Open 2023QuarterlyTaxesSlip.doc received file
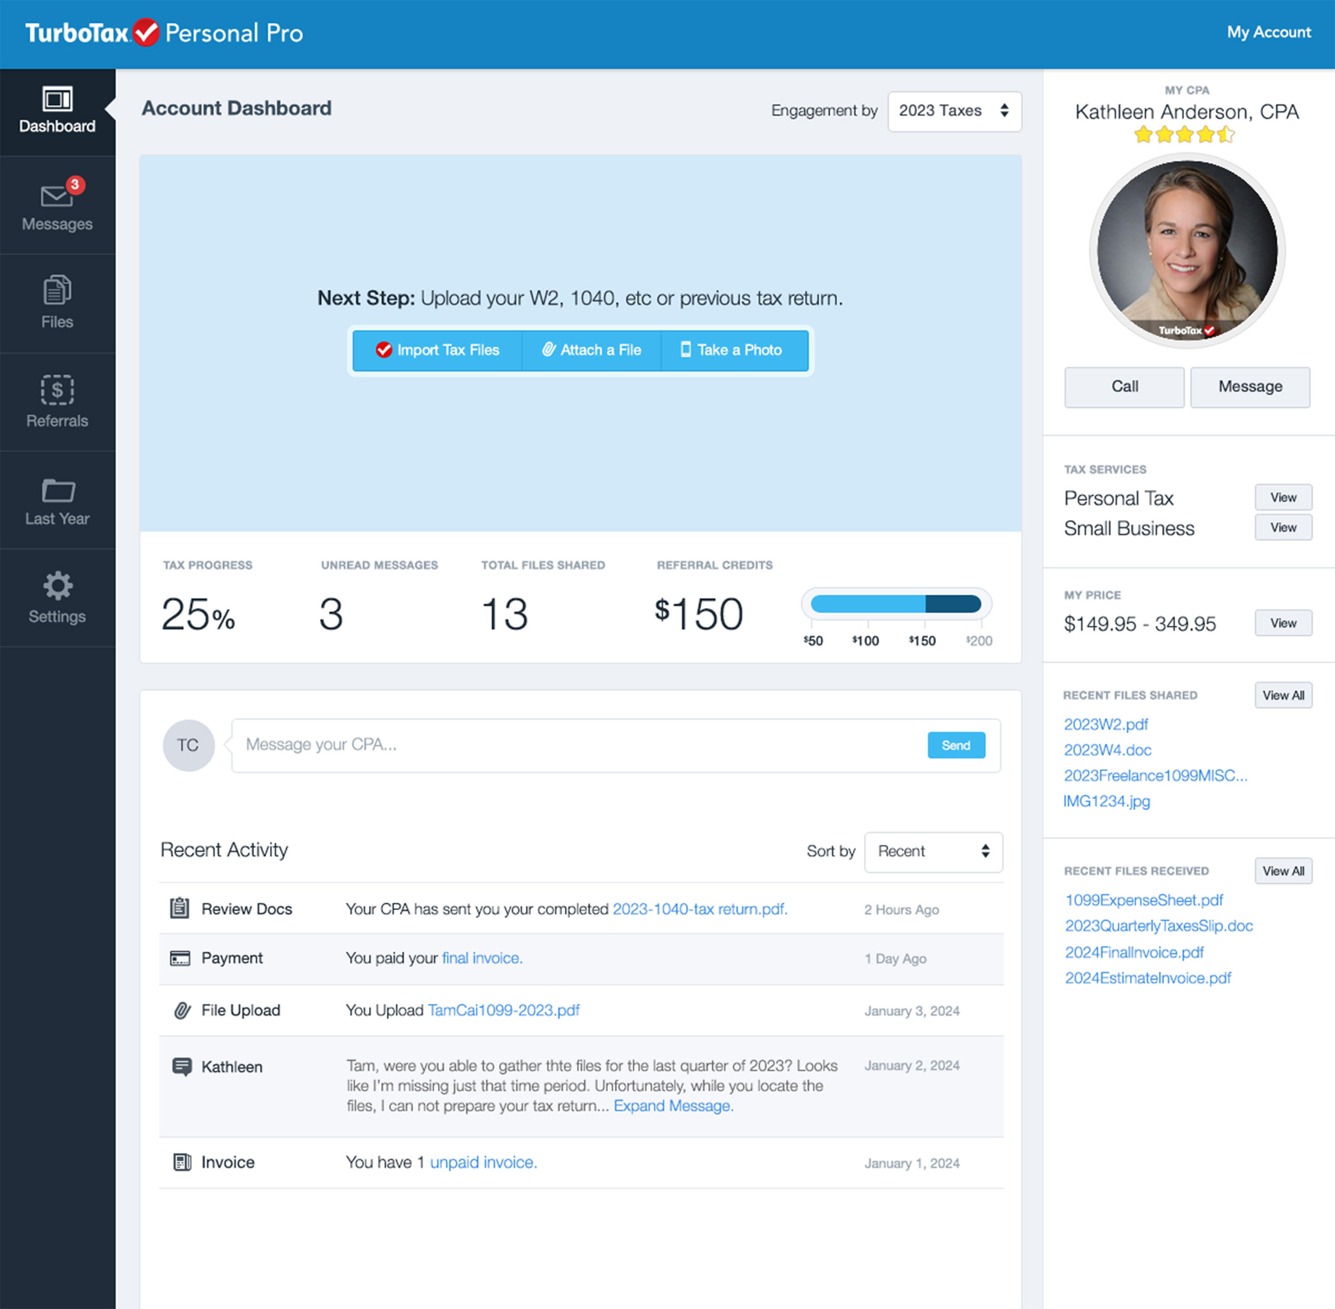The height and width of the screenshot is (1309, 1335). tap(1159, 926)
